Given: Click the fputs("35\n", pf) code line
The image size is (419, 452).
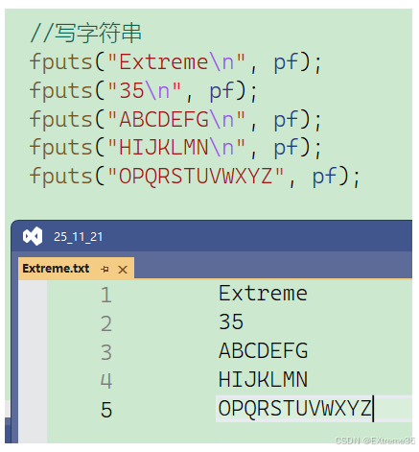Looking at the screenshot, I should (x=143, y=90).
